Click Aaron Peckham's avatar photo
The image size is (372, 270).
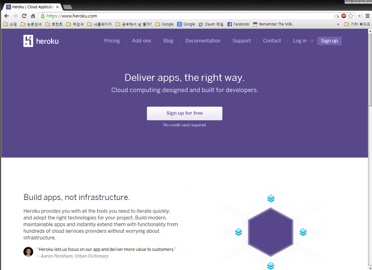click(28, 252)
